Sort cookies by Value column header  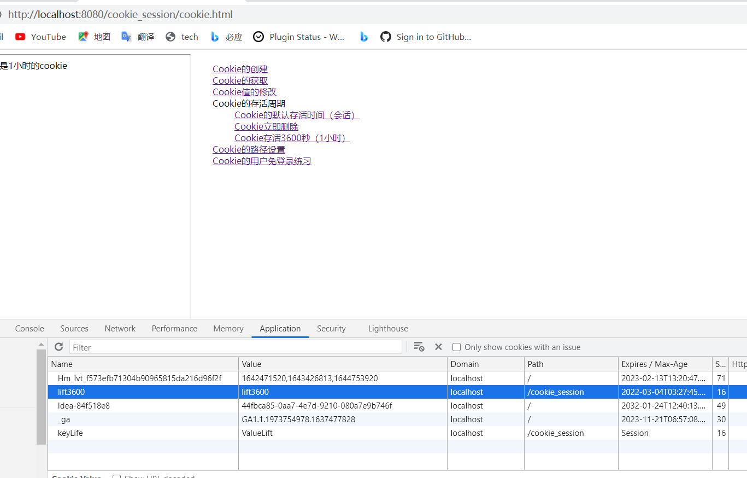(343, 364)
